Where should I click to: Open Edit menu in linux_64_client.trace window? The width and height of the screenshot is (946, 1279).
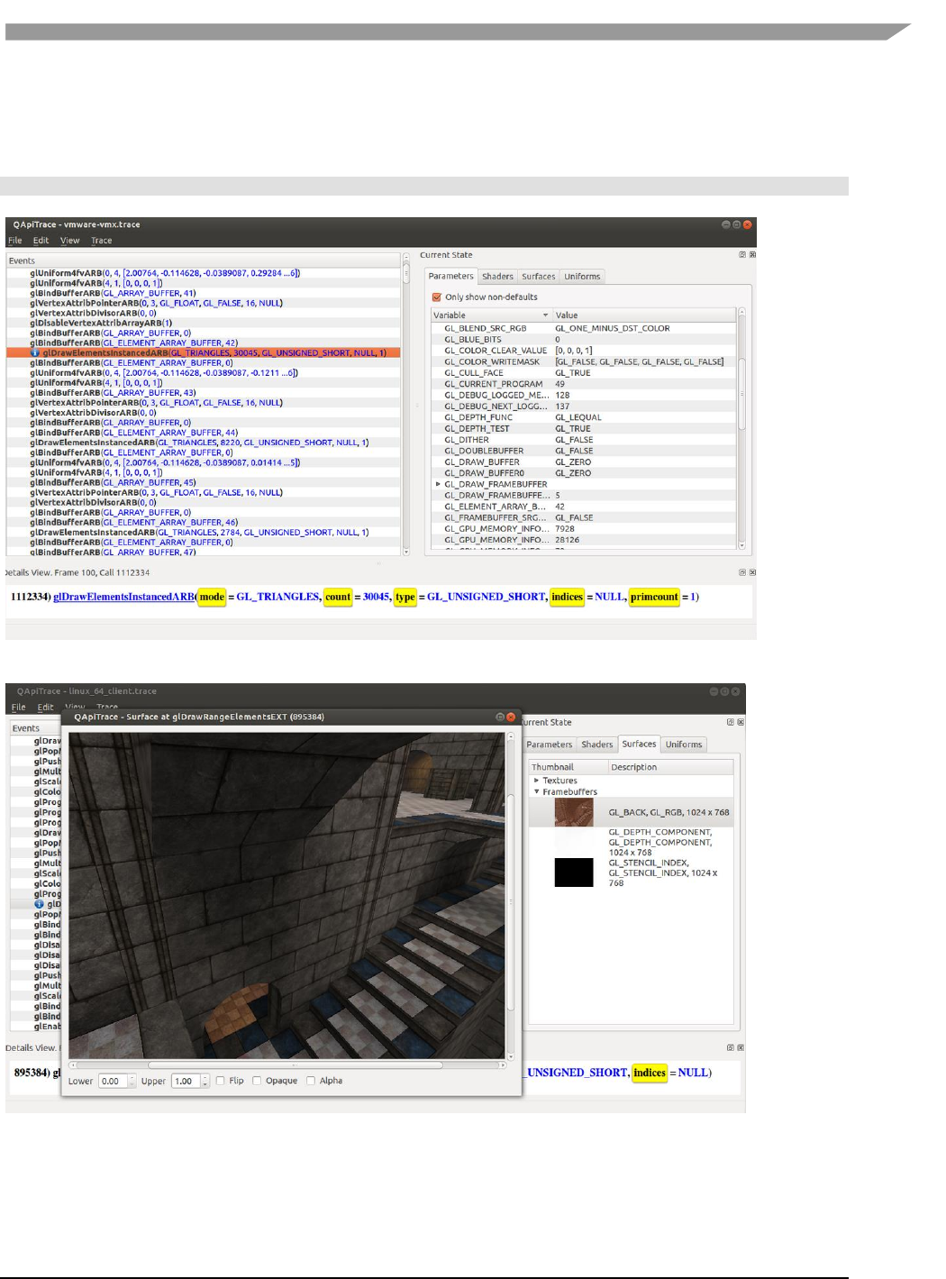[45, 708]
